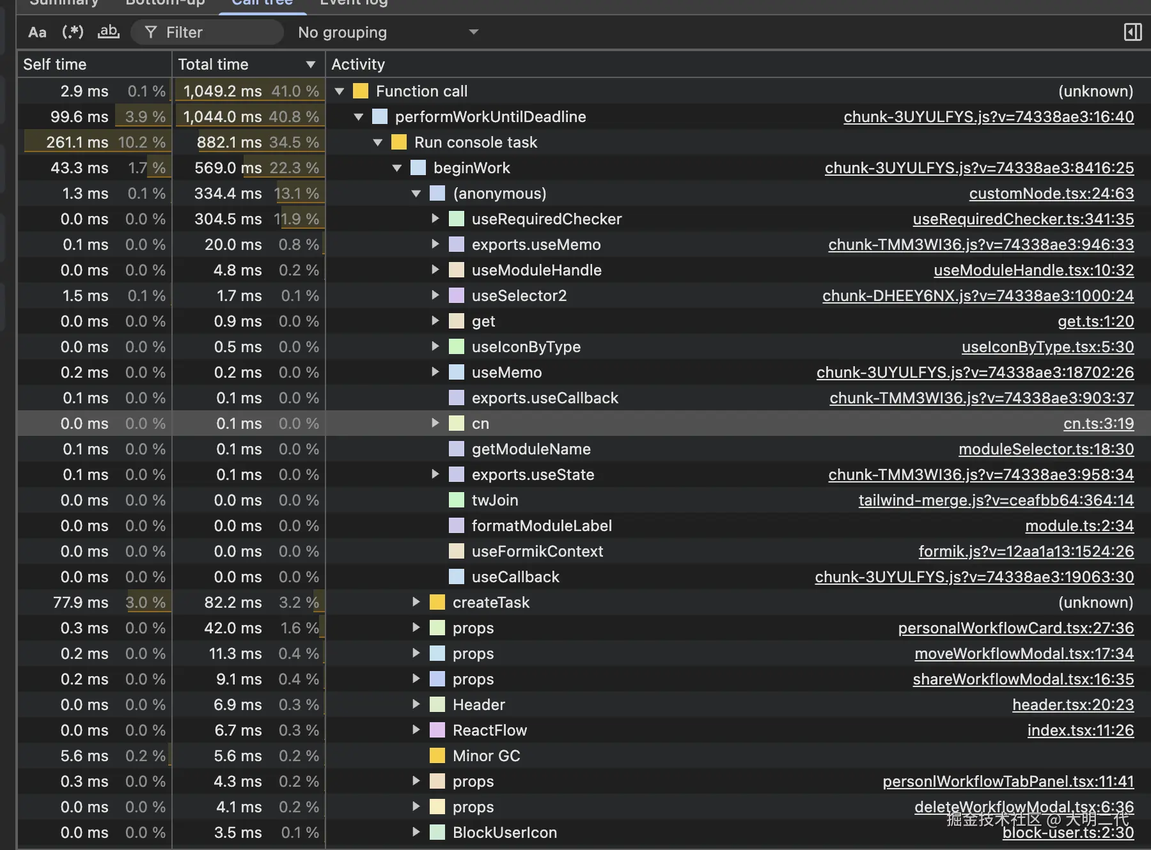The width and height of the screenshot is (1151, 850).
Task: Collapse the performWorkUntilDeadline tree entry
Action: point(358,116)
